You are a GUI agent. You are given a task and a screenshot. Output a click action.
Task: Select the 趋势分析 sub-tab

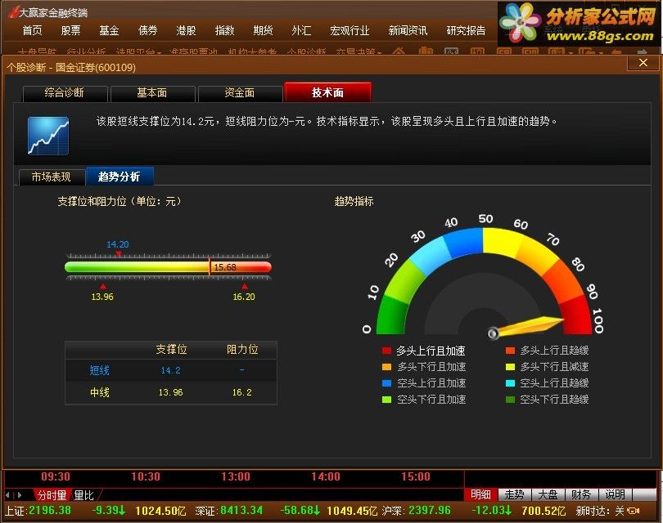point(120,176)
